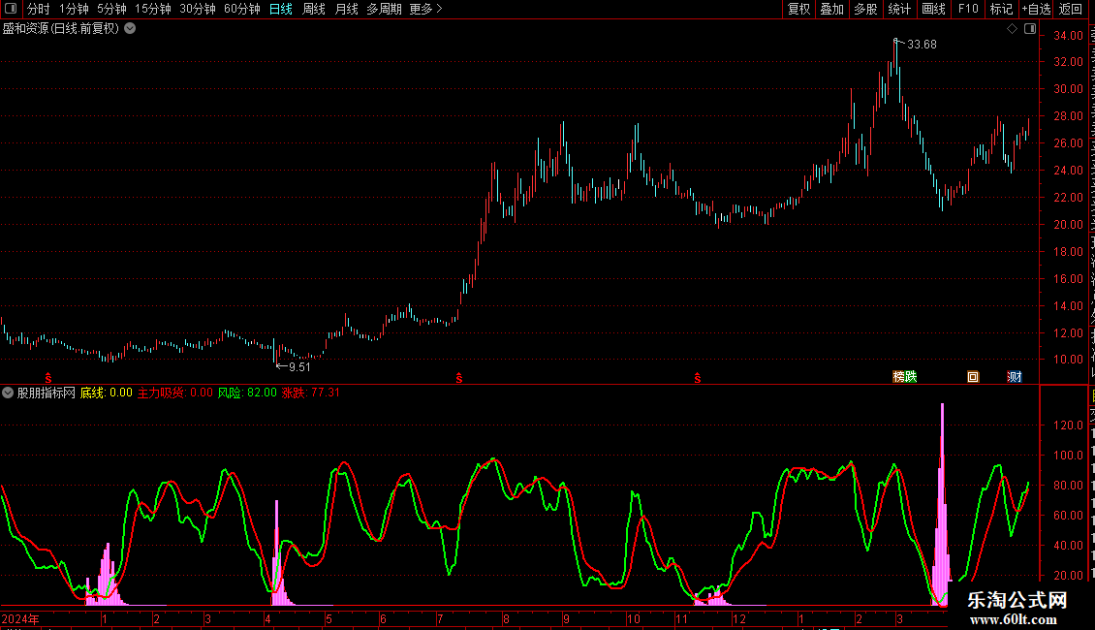The height and width of the screenshot is (630, 1095).
Task: Open dropdown beside 盛和资源 chart title
Action: [x=130, y=29]
